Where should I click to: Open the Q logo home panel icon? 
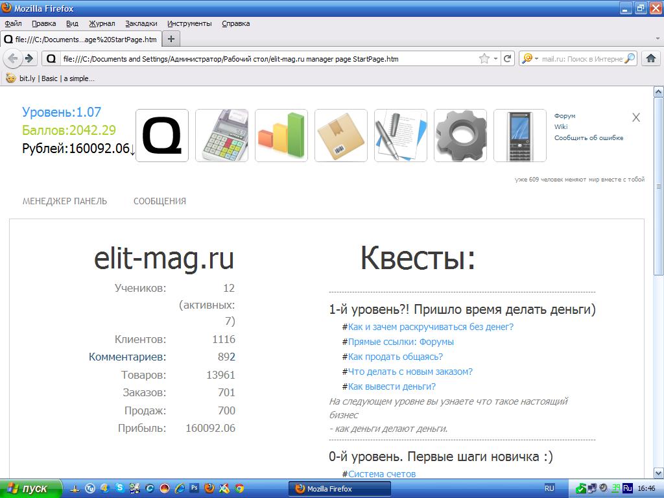tap(161, 135)
